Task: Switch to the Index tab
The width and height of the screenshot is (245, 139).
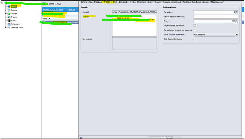Action: [x=150, y=2]
